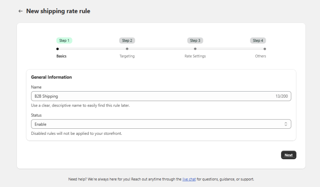The image size is (320, 187).
Task: Click the Step 1 badge
Action: (64, 40)
